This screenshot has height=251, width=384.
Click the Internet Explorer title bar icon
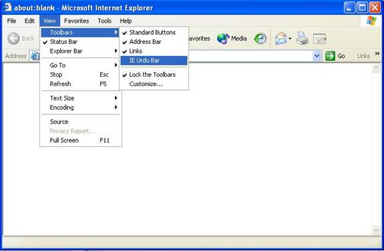7,7
